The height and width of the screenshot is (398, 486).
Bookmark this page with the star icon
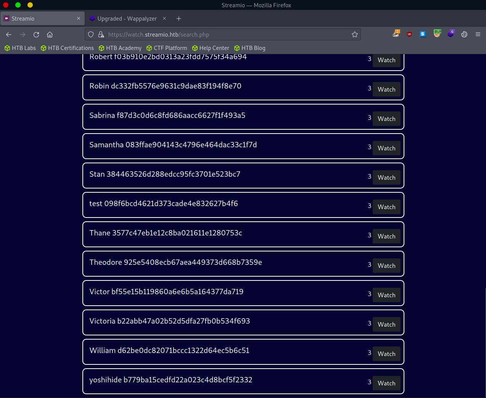355,34
